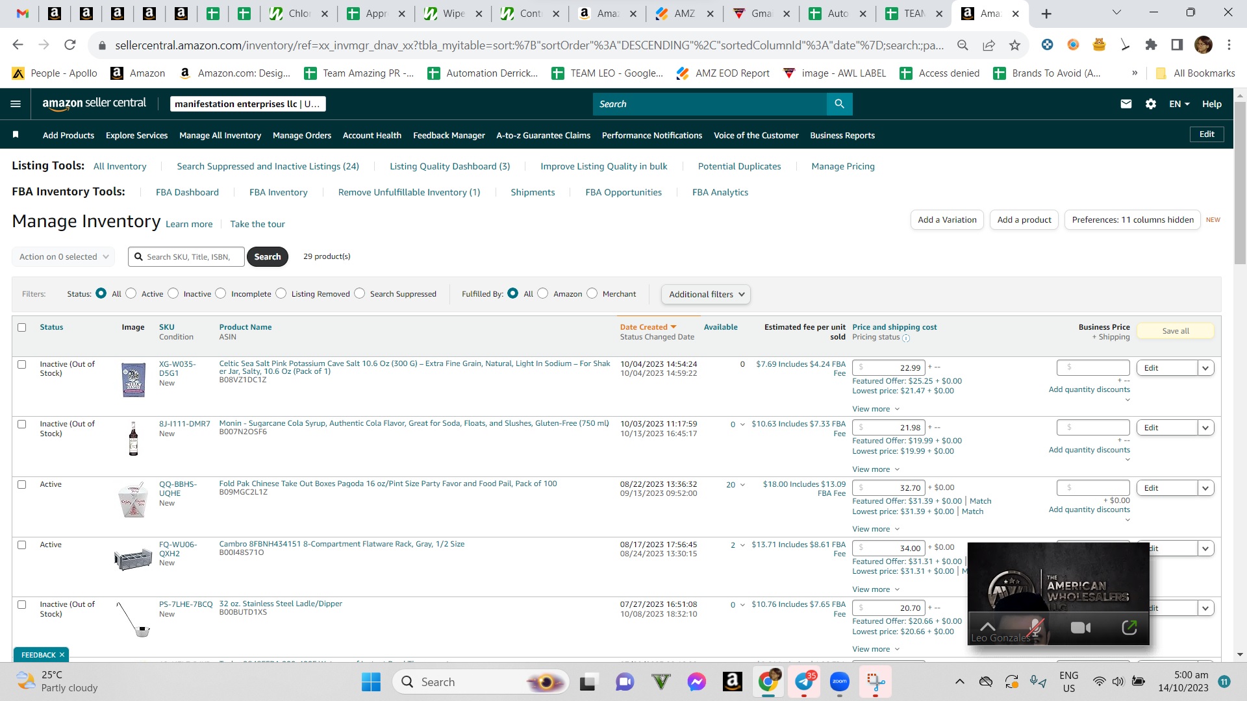Open the Gmail pinned tab
Viewport: 1247px width, 701px height.
(23, 14)
